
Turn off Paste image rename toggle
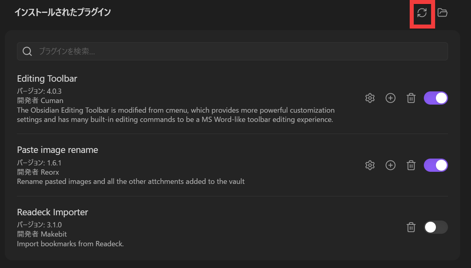[x=436, y=165]
